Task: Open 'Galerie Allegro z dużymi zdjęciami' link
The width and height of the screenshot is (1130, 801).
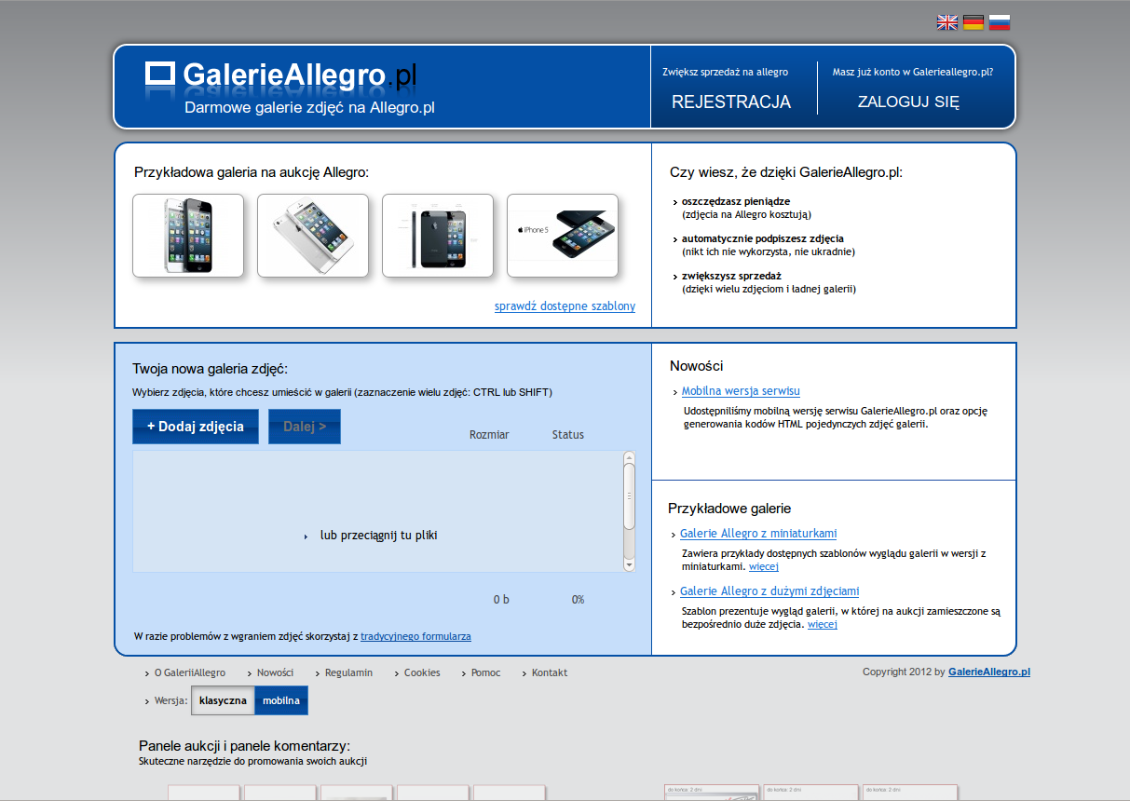Action: click(769, 591)
